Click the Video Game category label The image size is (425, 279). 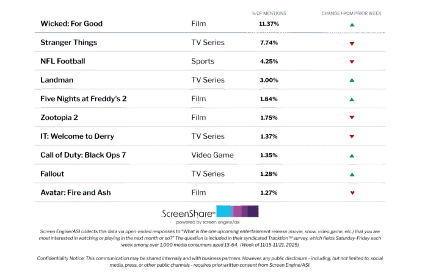point(211,155)
